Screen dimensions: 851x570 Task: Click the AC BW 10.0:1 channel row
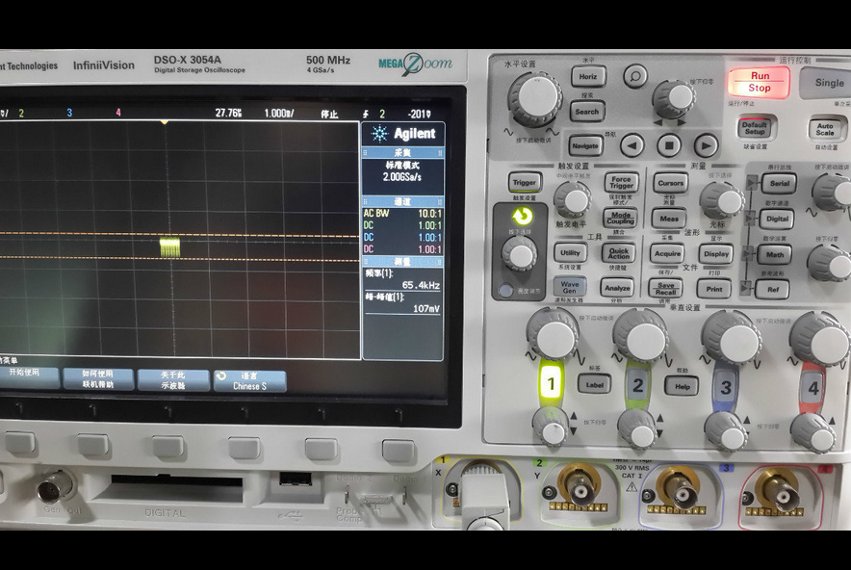tap(402, 214)
